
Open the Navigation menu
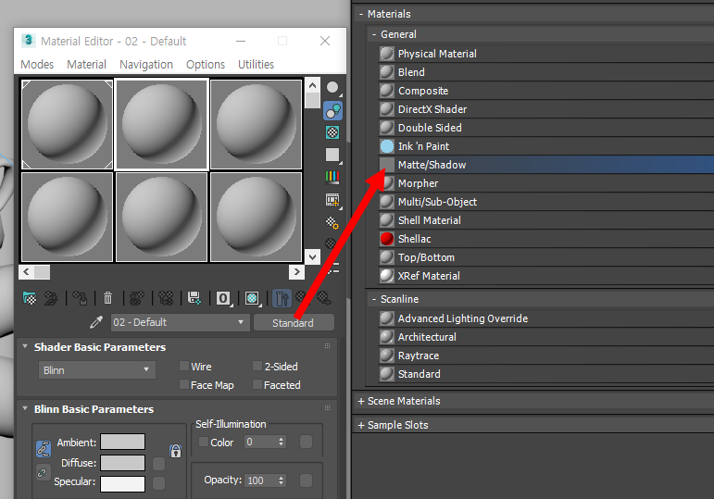point(146,65)
